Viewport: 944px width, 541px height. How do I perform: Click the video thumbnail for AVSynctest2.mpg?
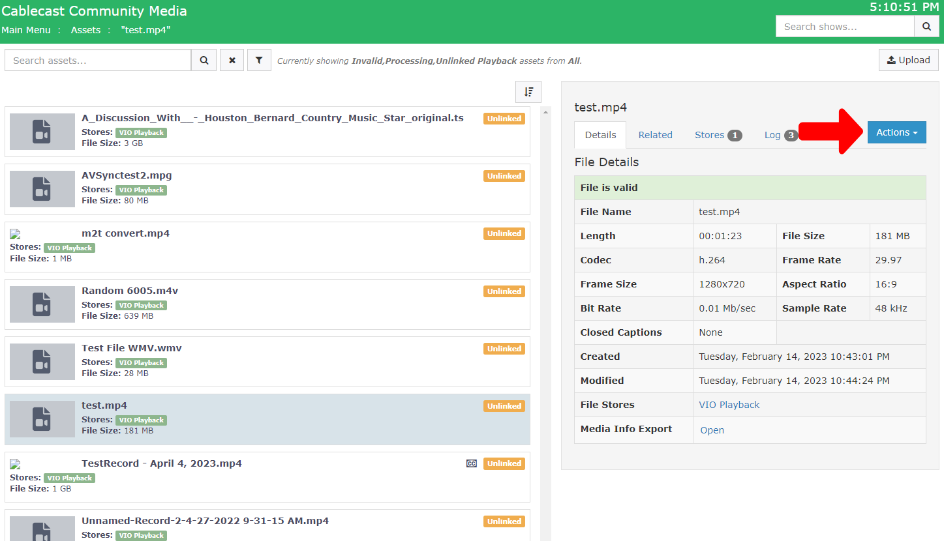tap(42, 189)
